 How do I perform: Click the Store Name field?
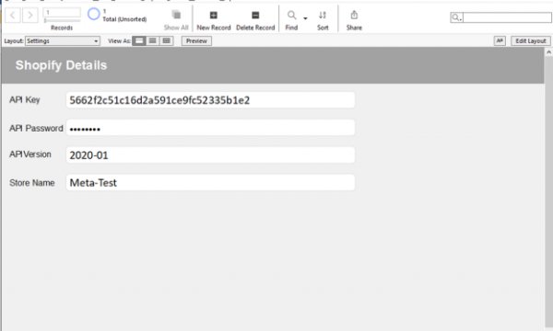[210, 183]
